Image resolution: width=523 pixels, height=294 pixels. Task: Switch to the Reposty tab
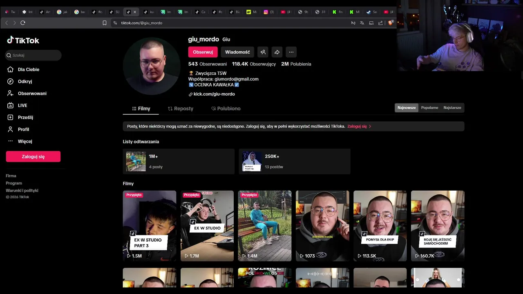181,109
